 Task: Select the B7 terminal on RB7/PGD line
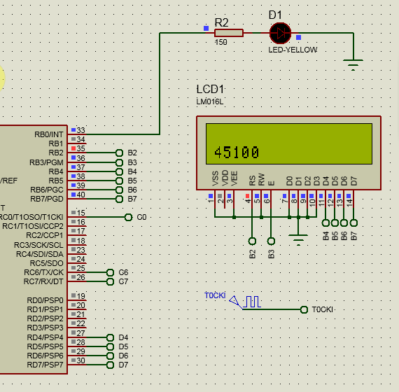click(119, 199)
